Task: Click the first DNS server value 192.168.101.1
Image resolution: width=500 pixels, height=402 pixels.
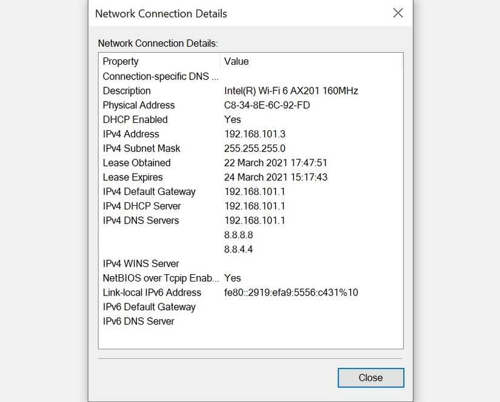Action: (x=255, y=220)
